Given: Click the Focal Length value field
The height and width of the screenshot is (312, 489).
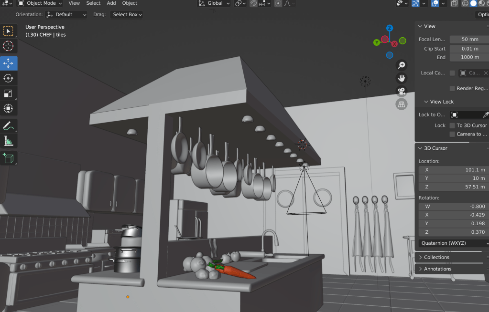Looking at the screenshot, I should point(469,39).
